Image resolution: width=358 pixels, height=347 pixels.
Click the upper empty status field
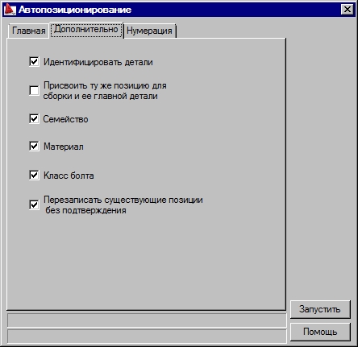click(147, 320)
